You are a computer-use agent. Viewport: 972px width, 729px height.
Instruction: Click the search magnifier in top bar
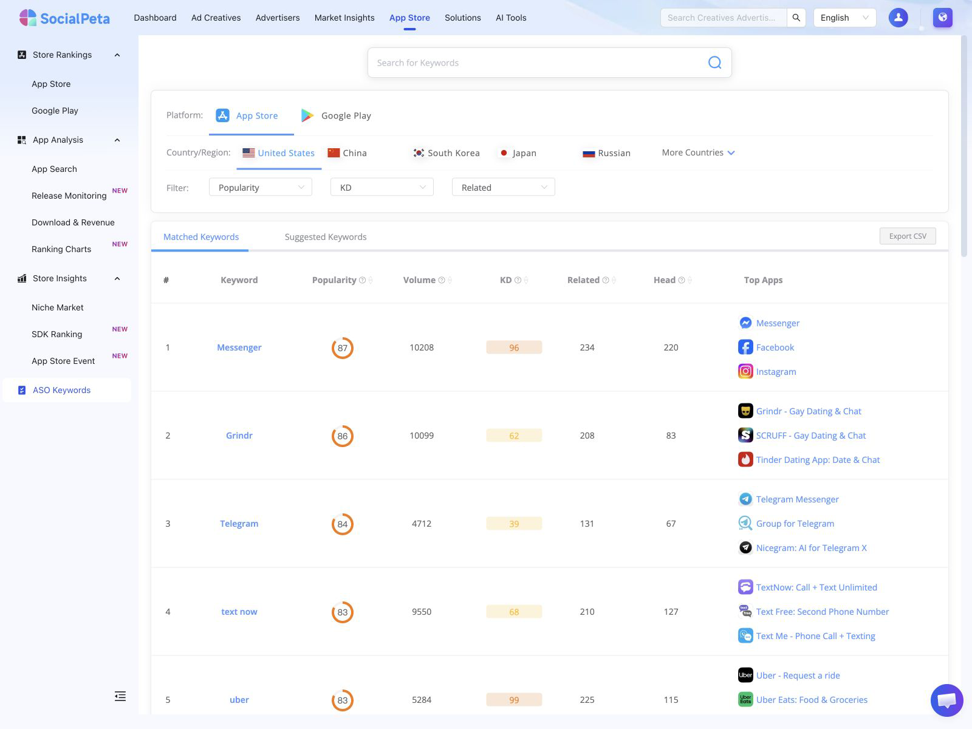point(796,18)
